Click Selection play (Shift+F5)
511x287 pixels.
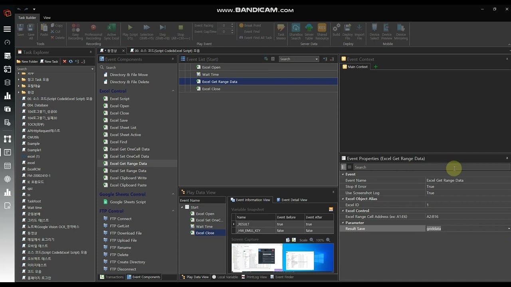point(147,31)
